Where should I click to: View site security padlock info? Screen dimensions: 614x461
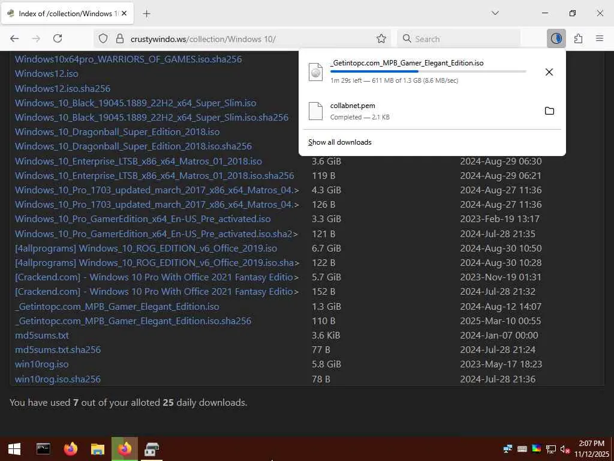tap(120, 38)
